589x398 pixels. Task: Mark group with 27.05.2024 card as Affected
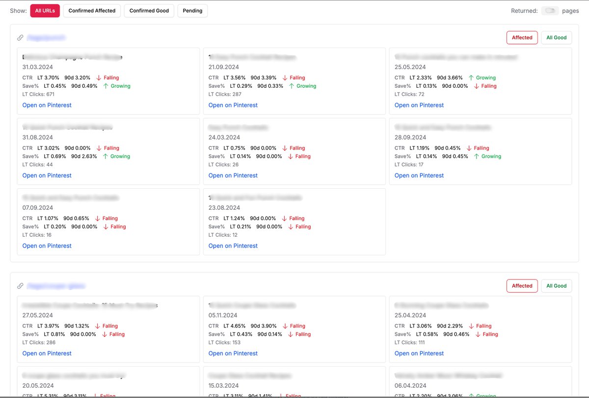click(522, 286)
